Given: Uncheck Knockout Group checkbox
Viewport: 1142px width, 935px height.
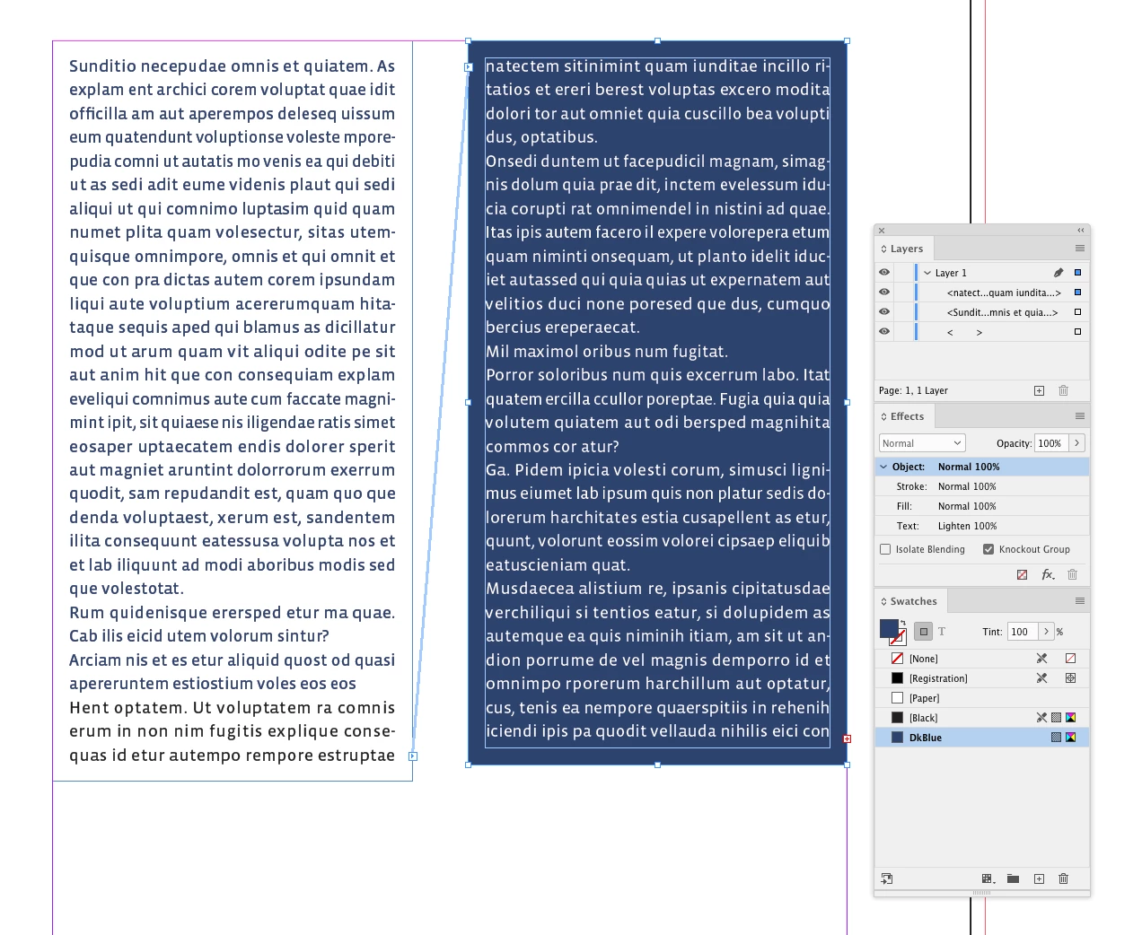Looking at the screenshot, I should (988, 549).
